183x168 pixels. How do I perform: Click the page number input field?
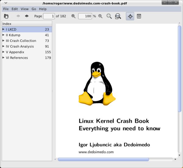point(49,16)
